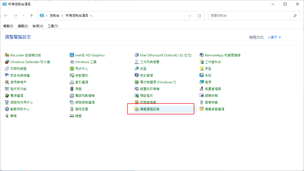Expand the 檢視方式 小圖示 dropdown
Viewport: 304px width, 171px height.
coord(274,37)
